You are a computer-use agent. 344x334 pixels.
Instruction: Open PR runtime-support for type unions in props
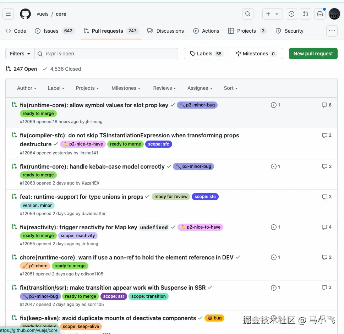pyautogui.click(x=81, y=197)
